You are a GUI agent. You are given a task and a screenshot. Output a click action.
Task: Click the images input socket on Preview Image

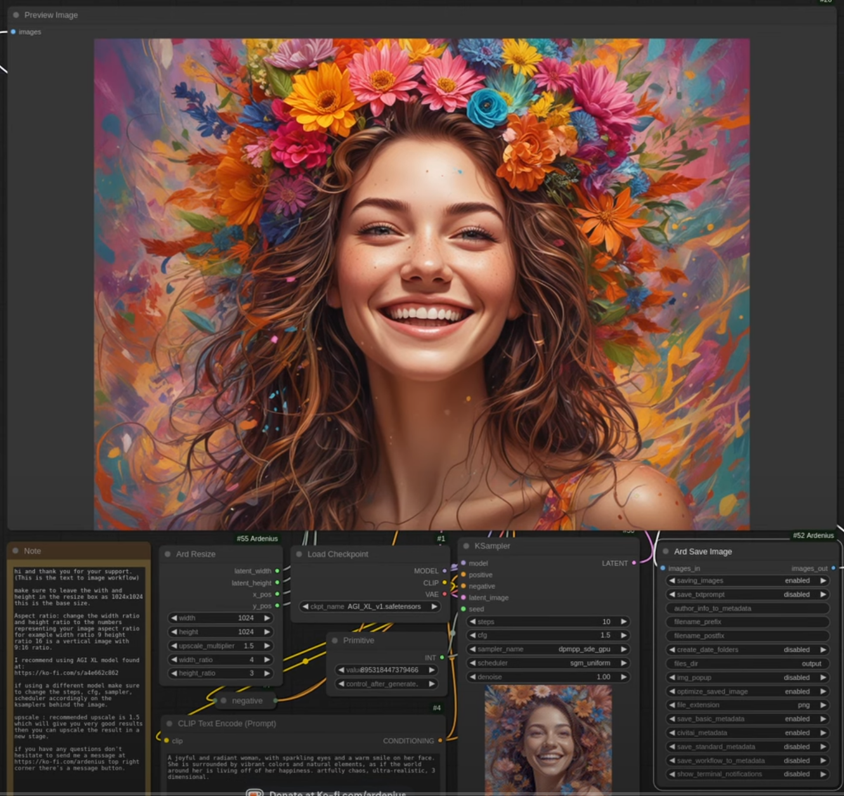point(13,31)
